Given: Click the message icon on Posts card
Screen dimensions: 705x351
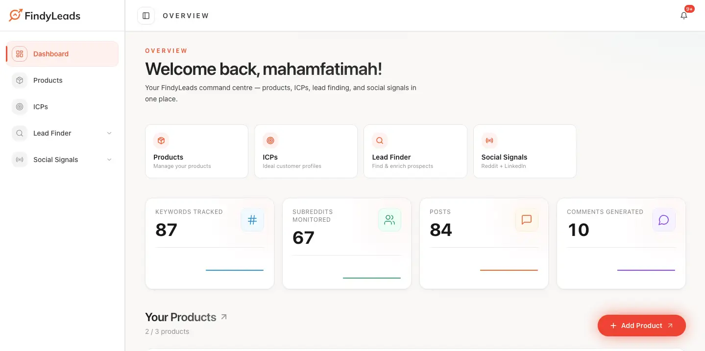Looking at the screenshot, I should (x=527, y=220).
